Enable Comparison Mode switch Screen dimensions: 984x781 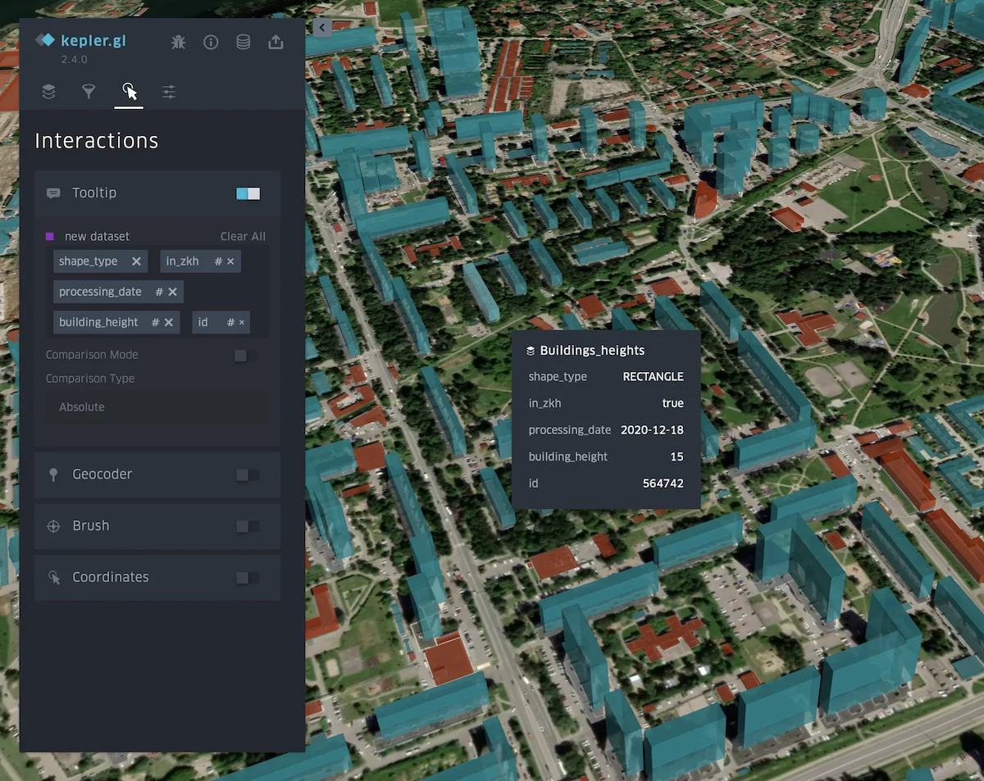pos(246,355)
